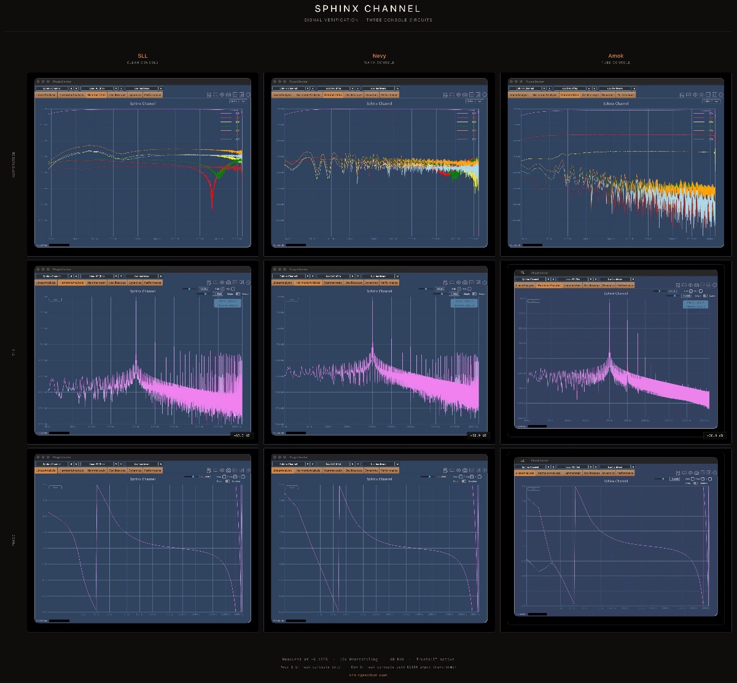Adjust the slider in Amok phase screenshot

click(661, 479)
